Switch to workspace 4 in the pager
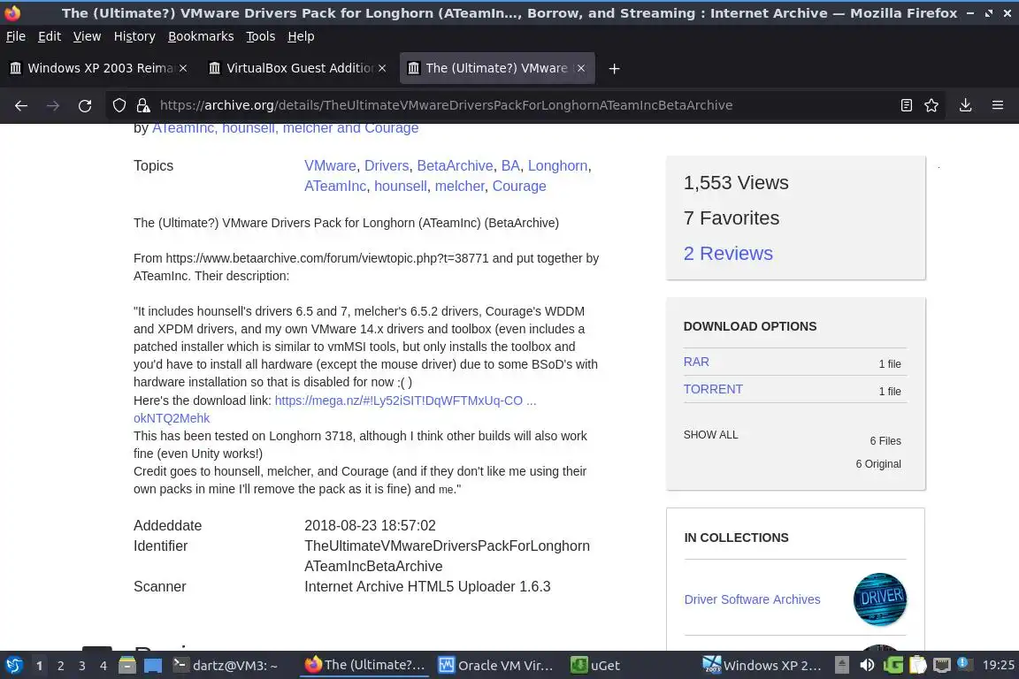The width and height of the screenshot is (1019, 679). [x=103, y=666]
